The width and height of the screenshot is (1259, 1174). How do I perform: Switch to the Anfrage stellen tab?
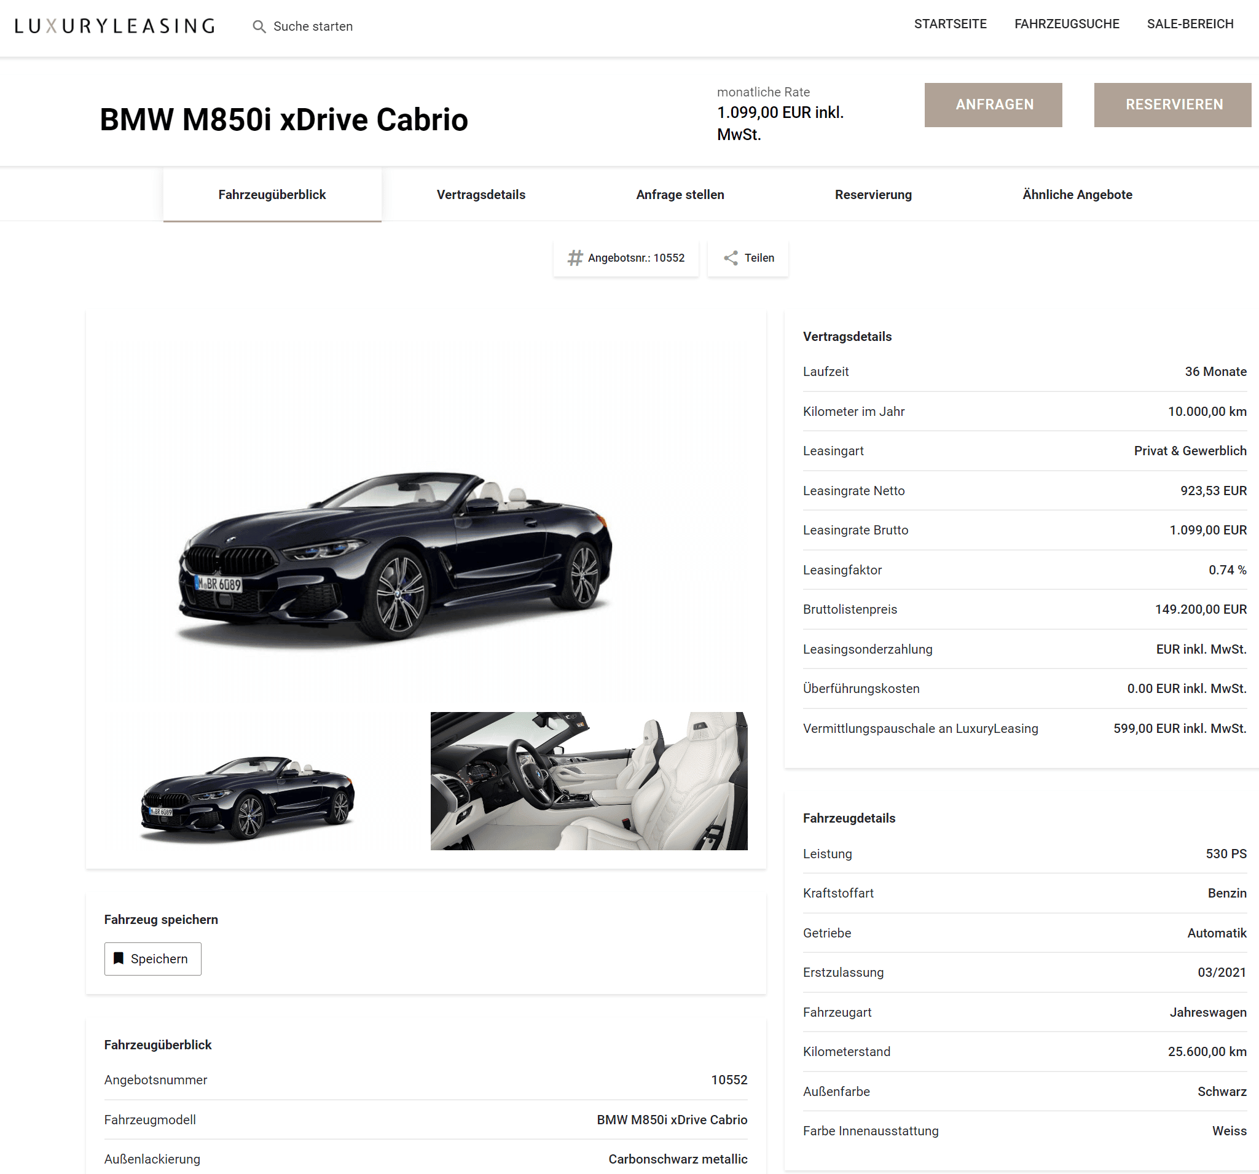coord(680,194)
